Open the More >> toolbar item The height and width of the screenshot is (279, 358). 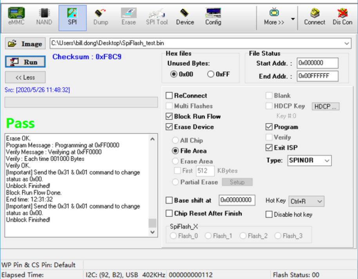point(274,17)
